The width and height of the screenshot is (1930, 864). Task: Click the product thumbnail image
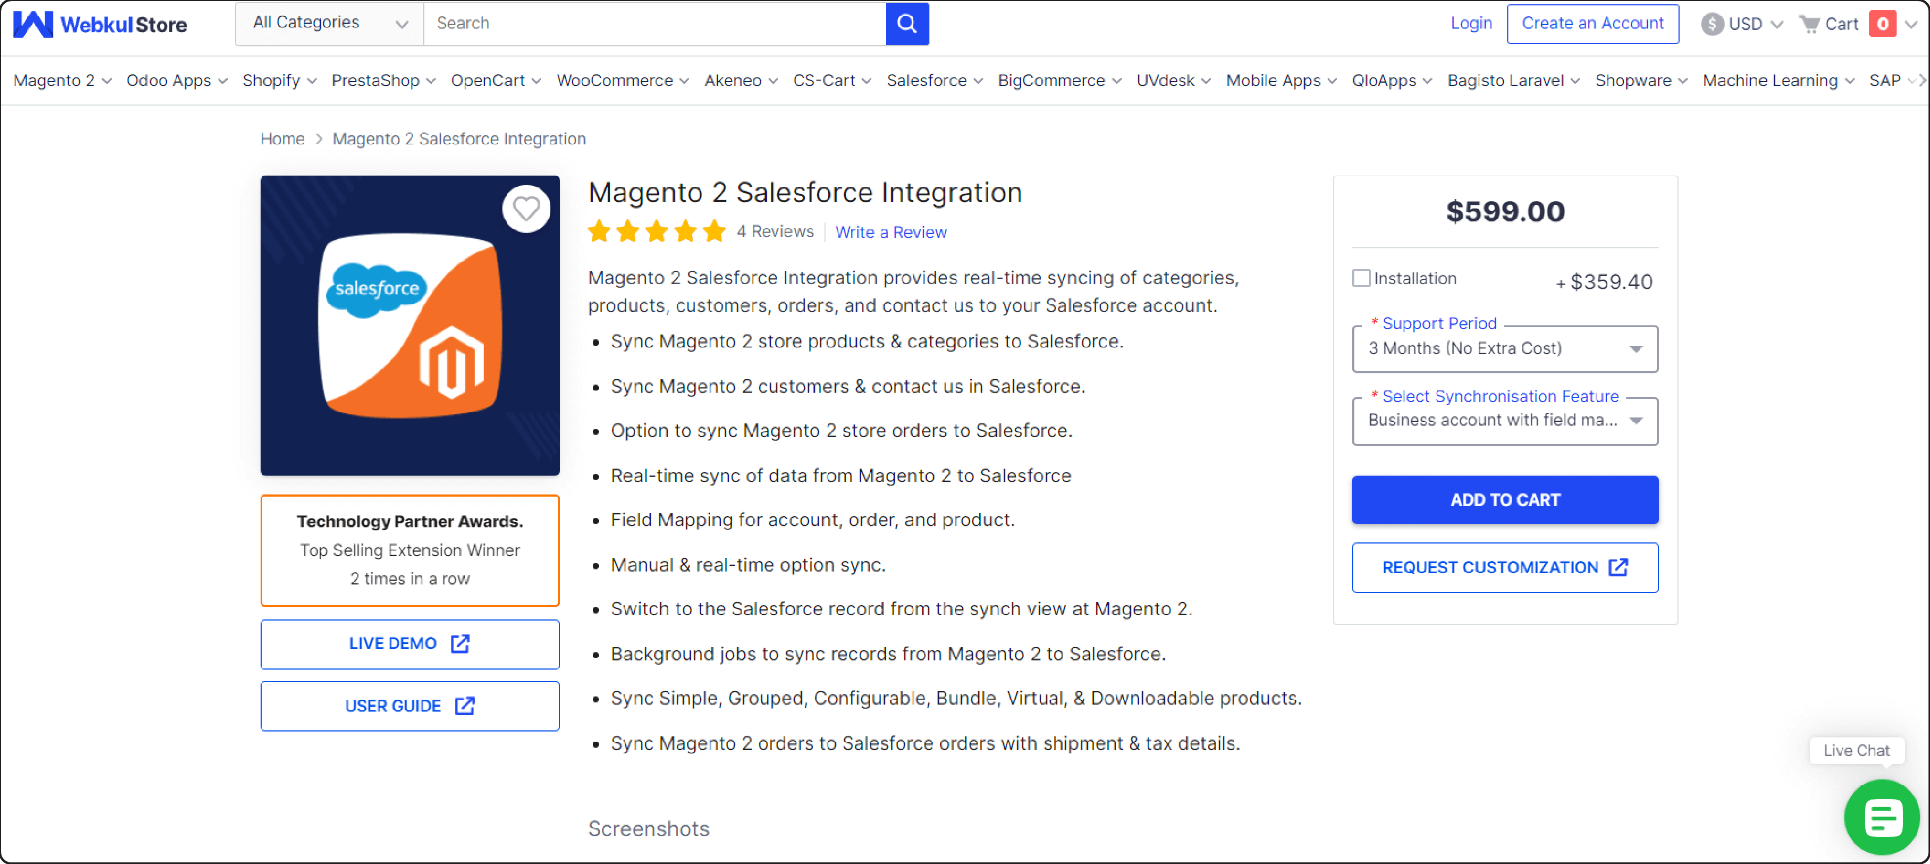coord(410,326)
